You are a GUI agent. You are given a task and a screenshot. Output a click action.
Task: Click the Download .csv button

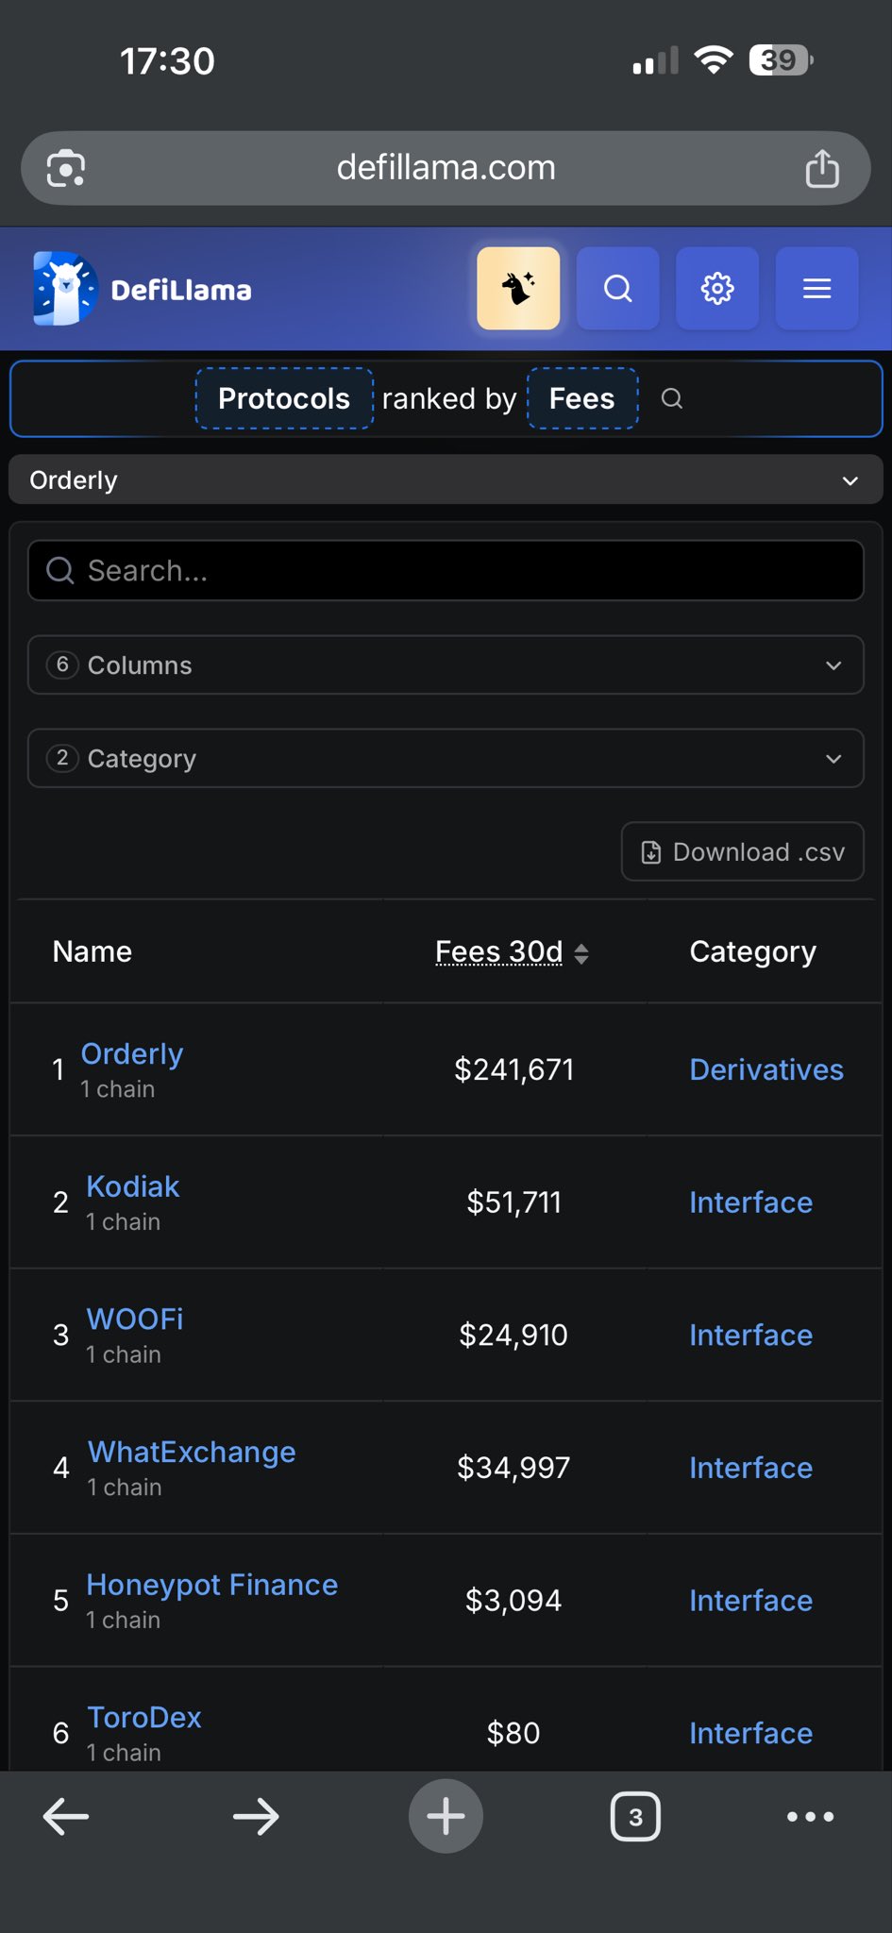(x=742, y=852)
